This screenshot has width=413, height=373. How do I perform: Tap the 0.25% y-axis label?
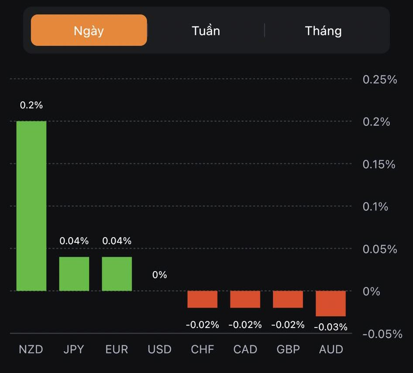(x=380, y=80)
